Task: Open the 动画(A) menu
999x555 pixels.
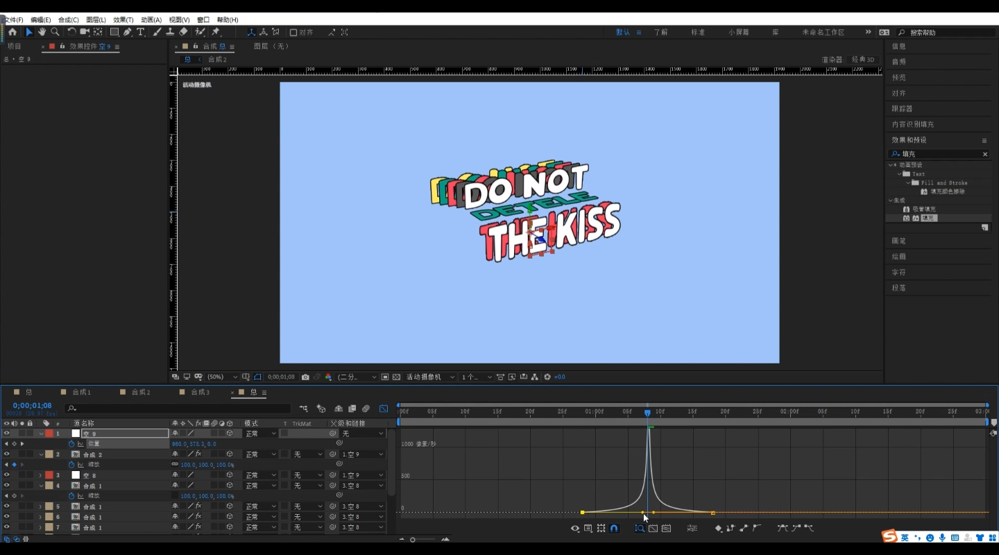Action: pos(151,20)
